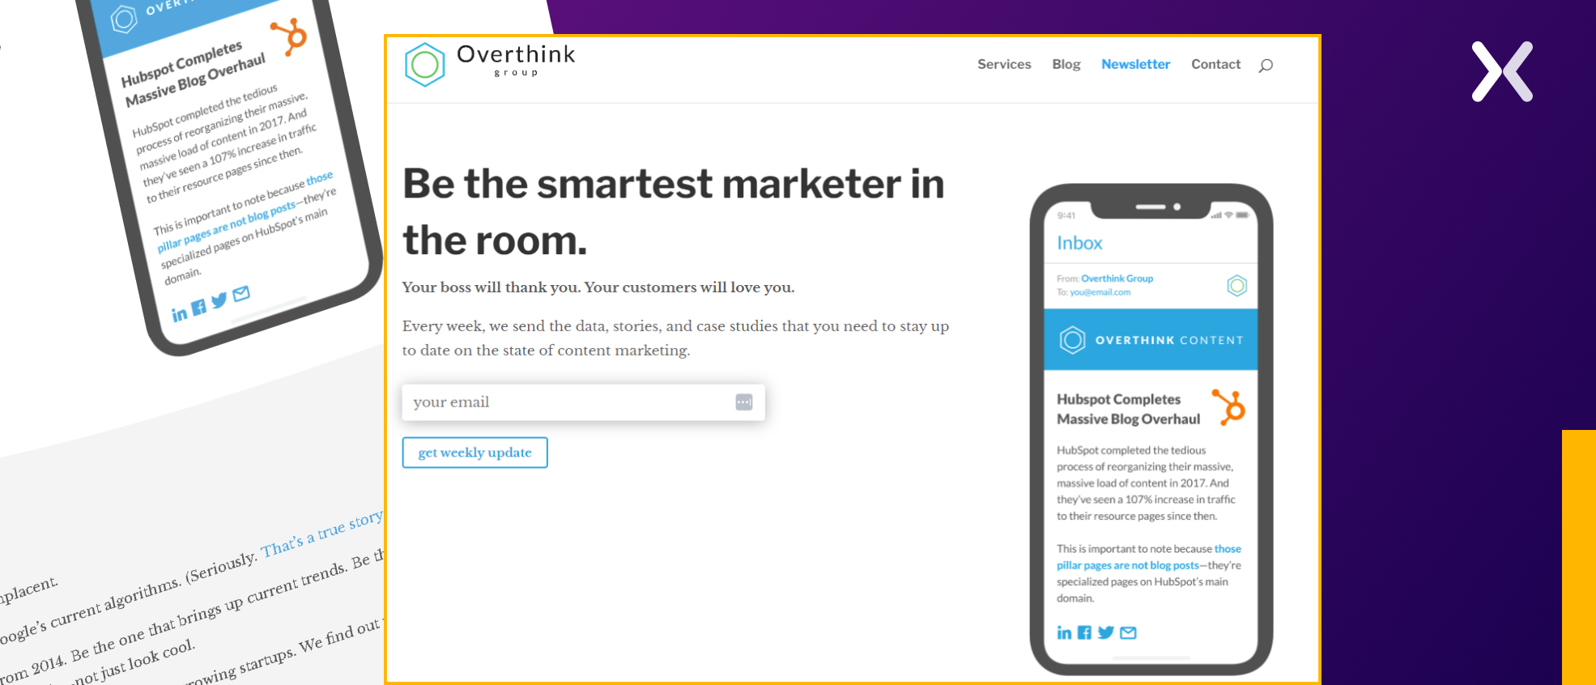The height and width of the screenshot is (685, 1596).
Task: Click the orange HubSpot sprocket icon in phone
Action: click(1229, 407)
